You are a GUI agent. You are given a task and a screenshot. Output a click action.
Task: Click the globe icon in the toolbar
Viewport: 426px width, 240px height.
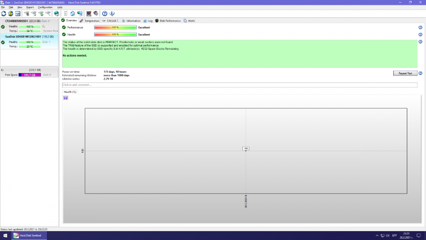point(57,14)
